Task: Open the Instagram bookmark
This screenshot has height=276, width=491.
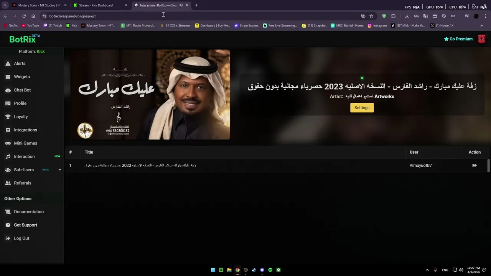Action: (x=377, y=26)
